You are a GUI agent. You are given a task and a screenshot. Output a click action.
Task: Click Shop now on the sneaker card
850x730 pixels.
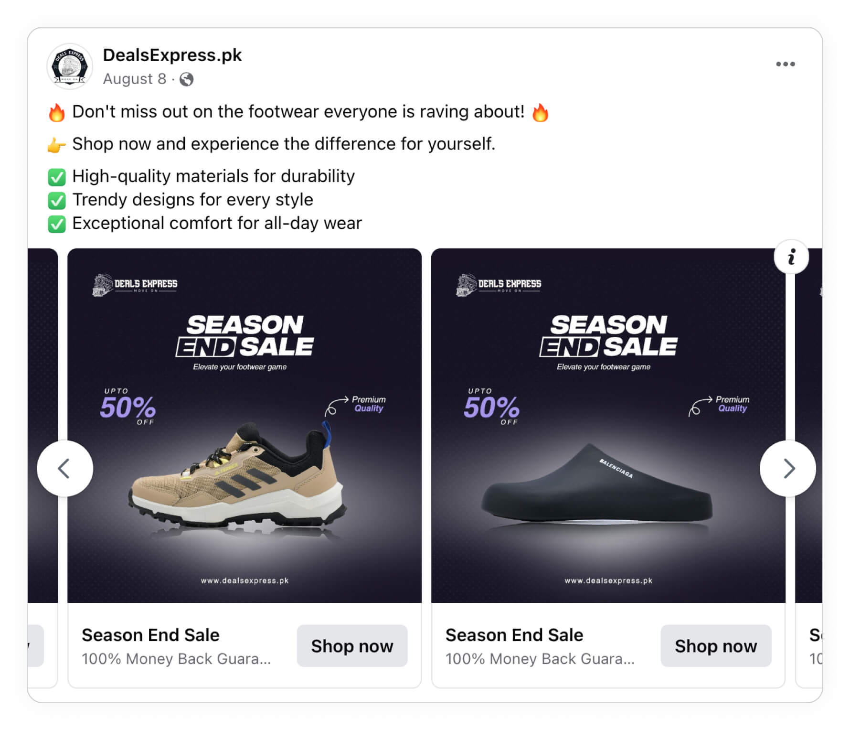coord(352,646)
